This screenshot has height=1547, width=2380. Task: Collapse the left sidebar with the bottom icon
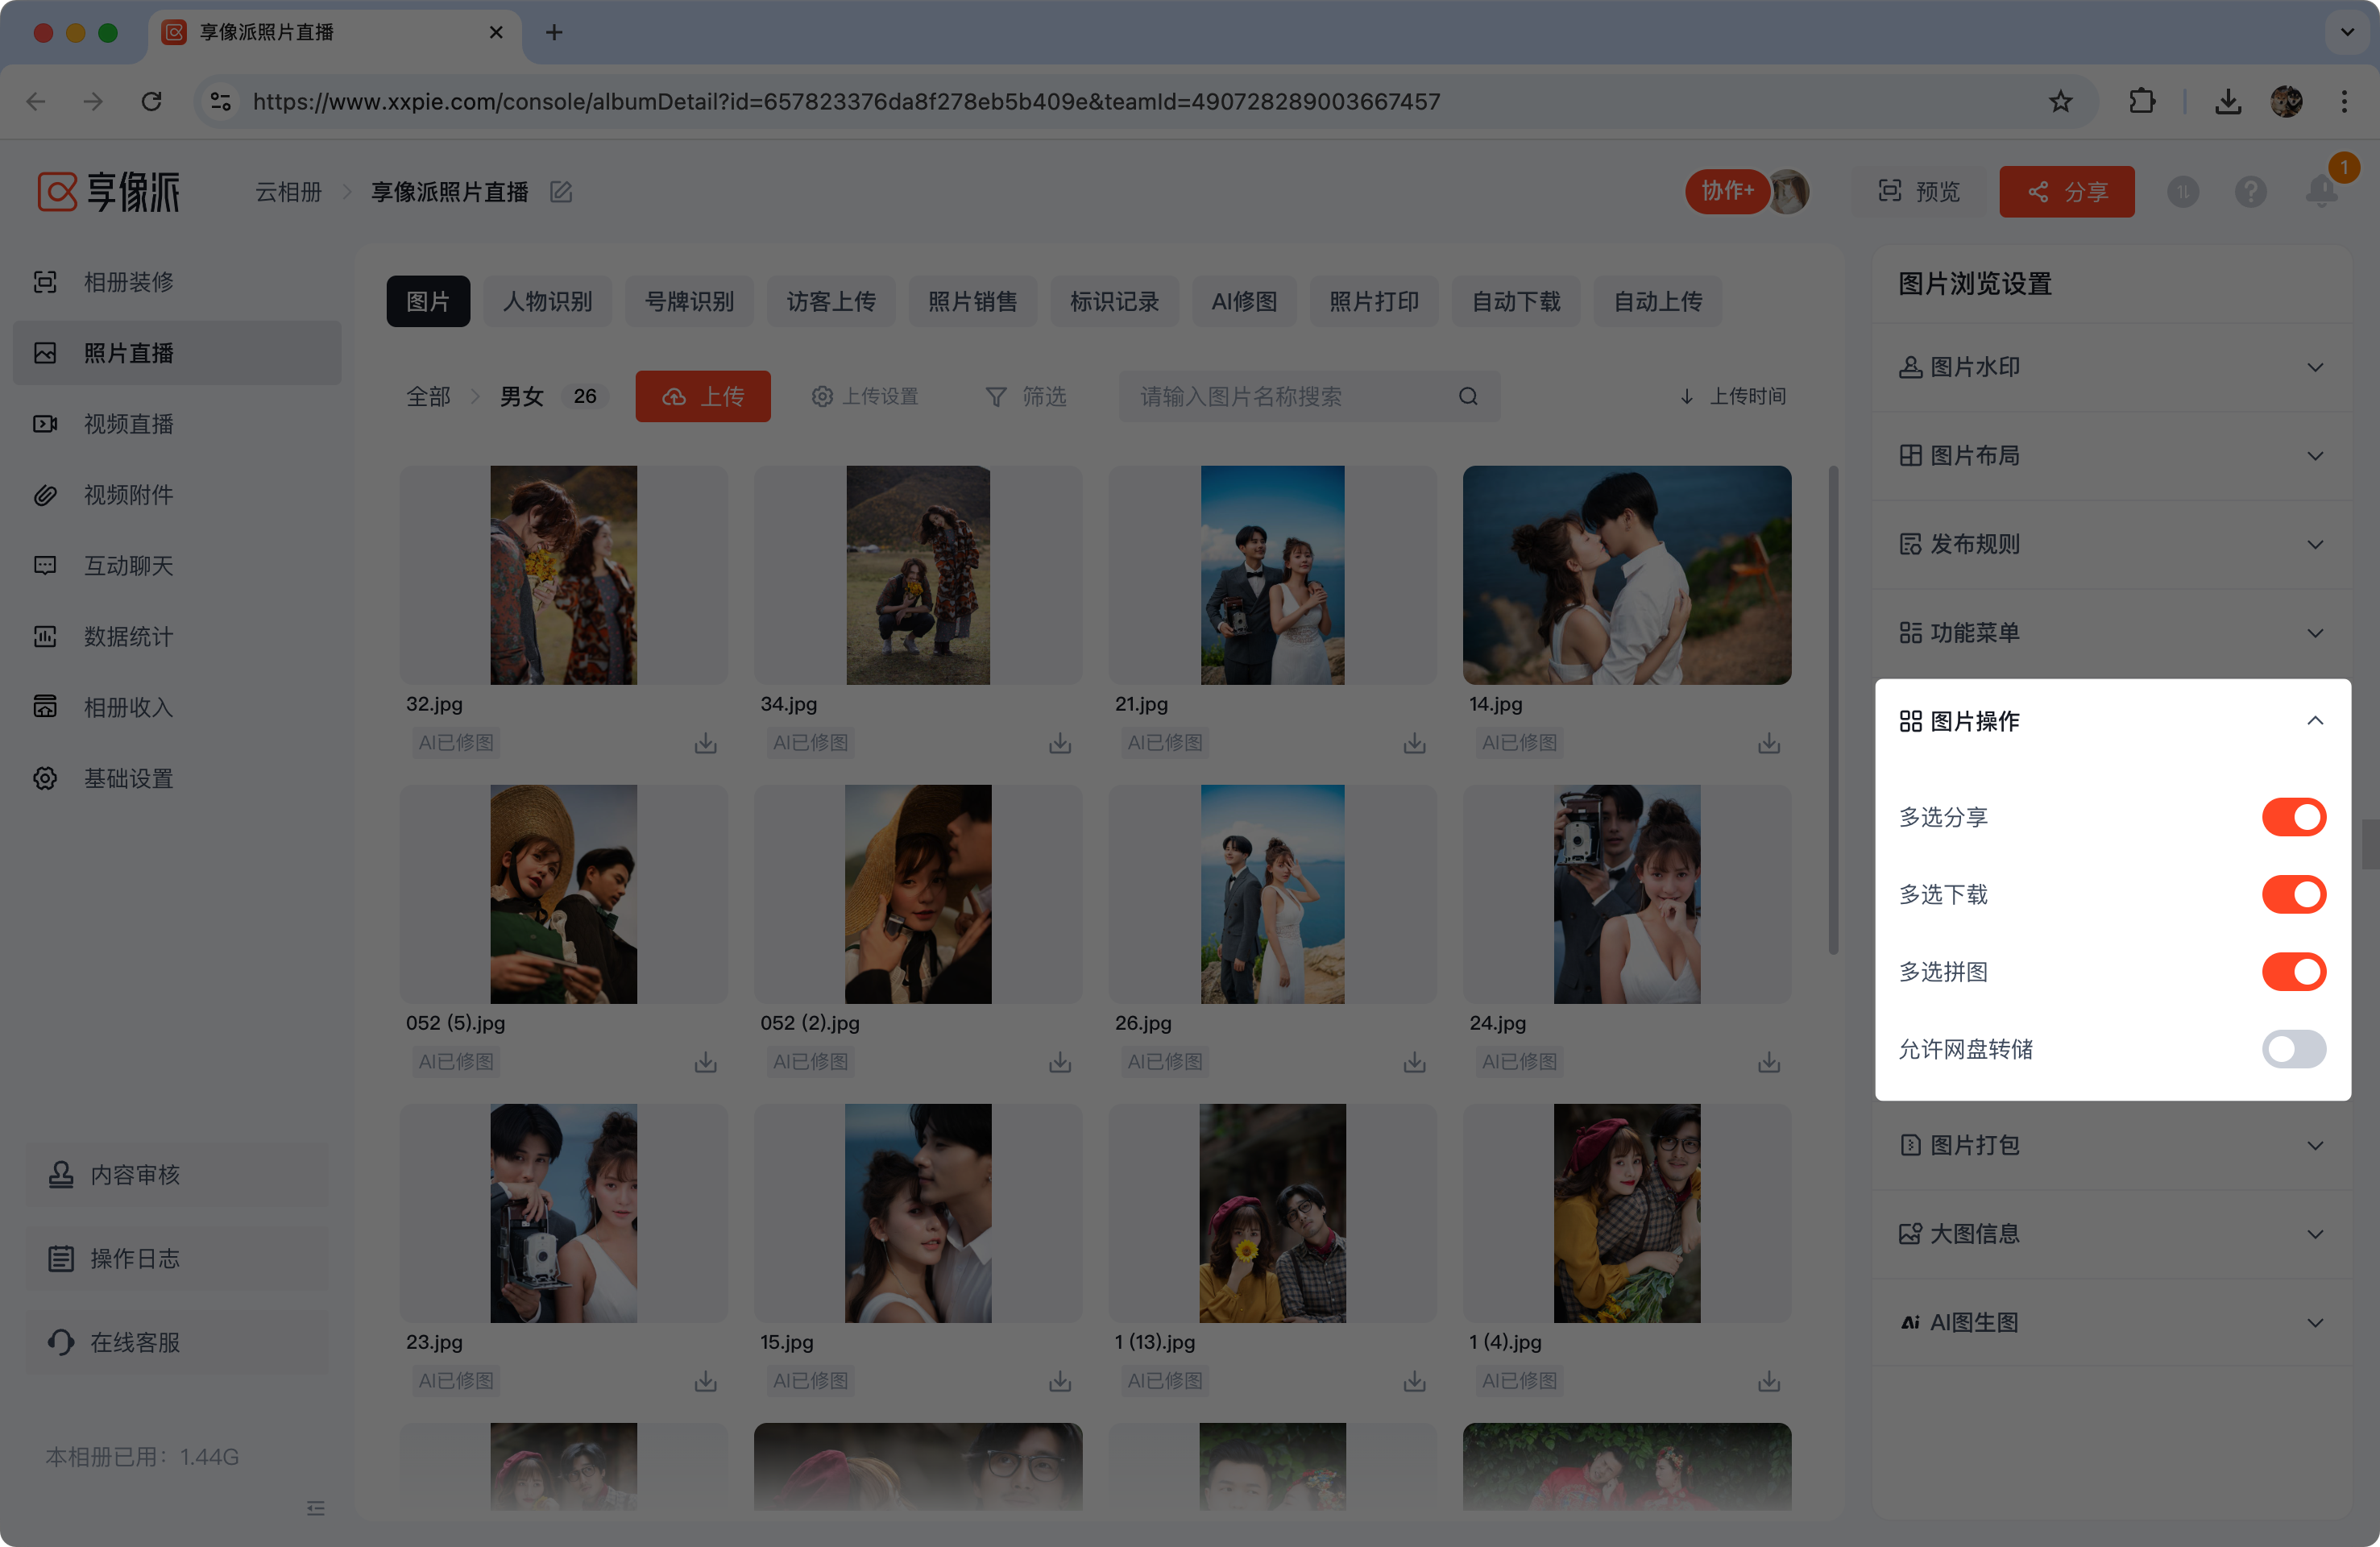coord(316,1507)
